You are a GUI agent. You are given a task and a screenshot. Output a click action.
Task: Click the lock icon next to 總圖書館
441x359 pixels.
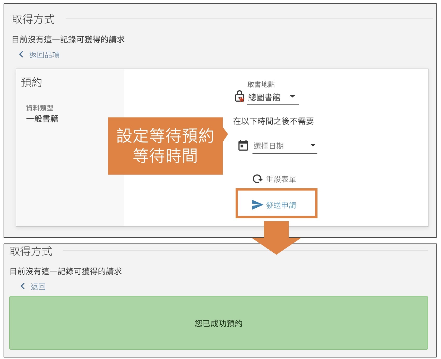[239, 96]
